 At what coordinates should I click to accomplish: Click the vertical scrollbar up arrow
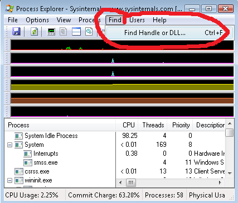pos(230,123)
